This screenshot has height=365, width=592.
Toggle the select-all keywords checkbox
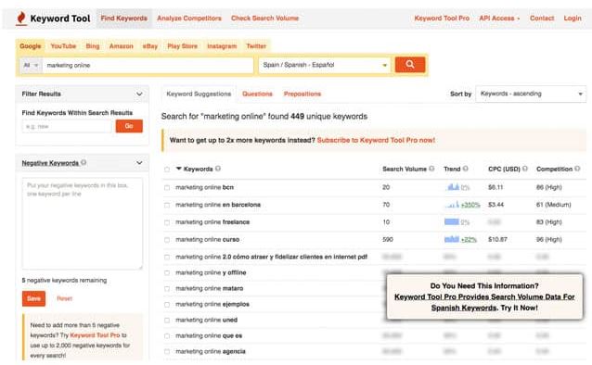(167, 170)
